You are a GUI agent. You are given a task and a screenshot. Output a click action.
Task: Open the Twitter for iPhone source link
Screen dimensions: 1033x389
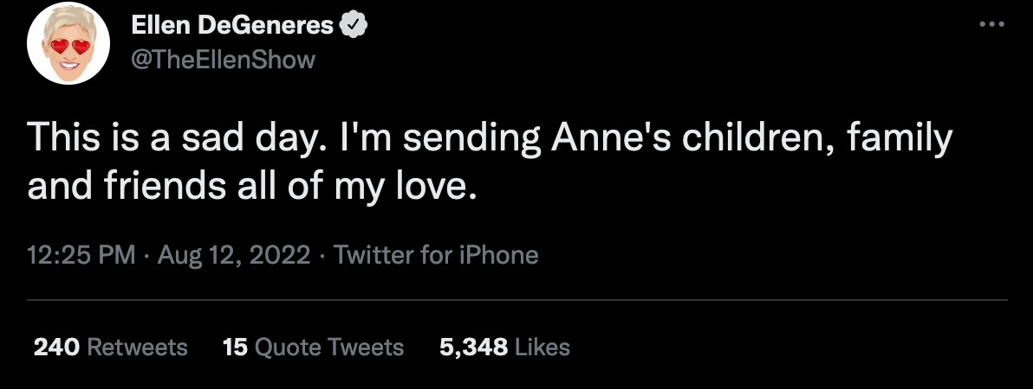(x=436, y=255)
